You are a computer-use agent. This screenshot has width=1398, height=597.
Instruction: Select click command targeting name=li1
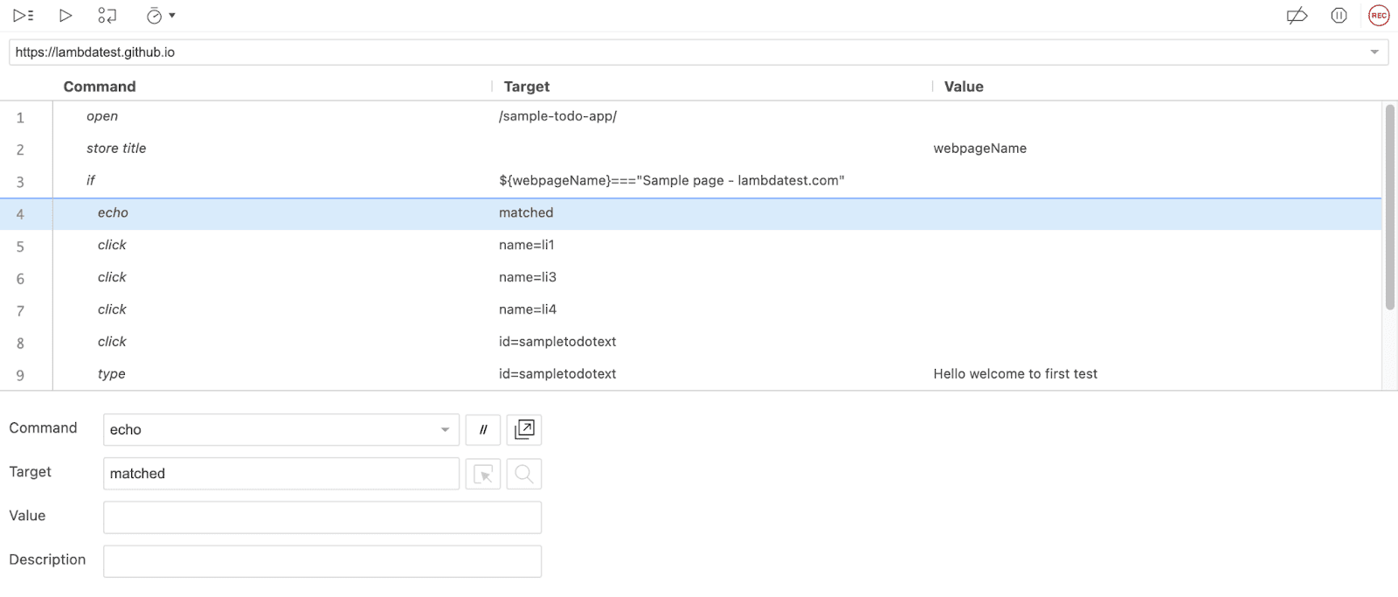pyautogui.click(x=112, y=246)
